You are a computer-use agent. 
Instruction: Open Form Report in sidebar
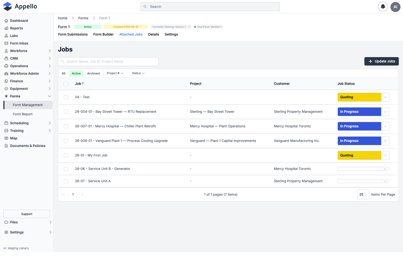point(23,114)
